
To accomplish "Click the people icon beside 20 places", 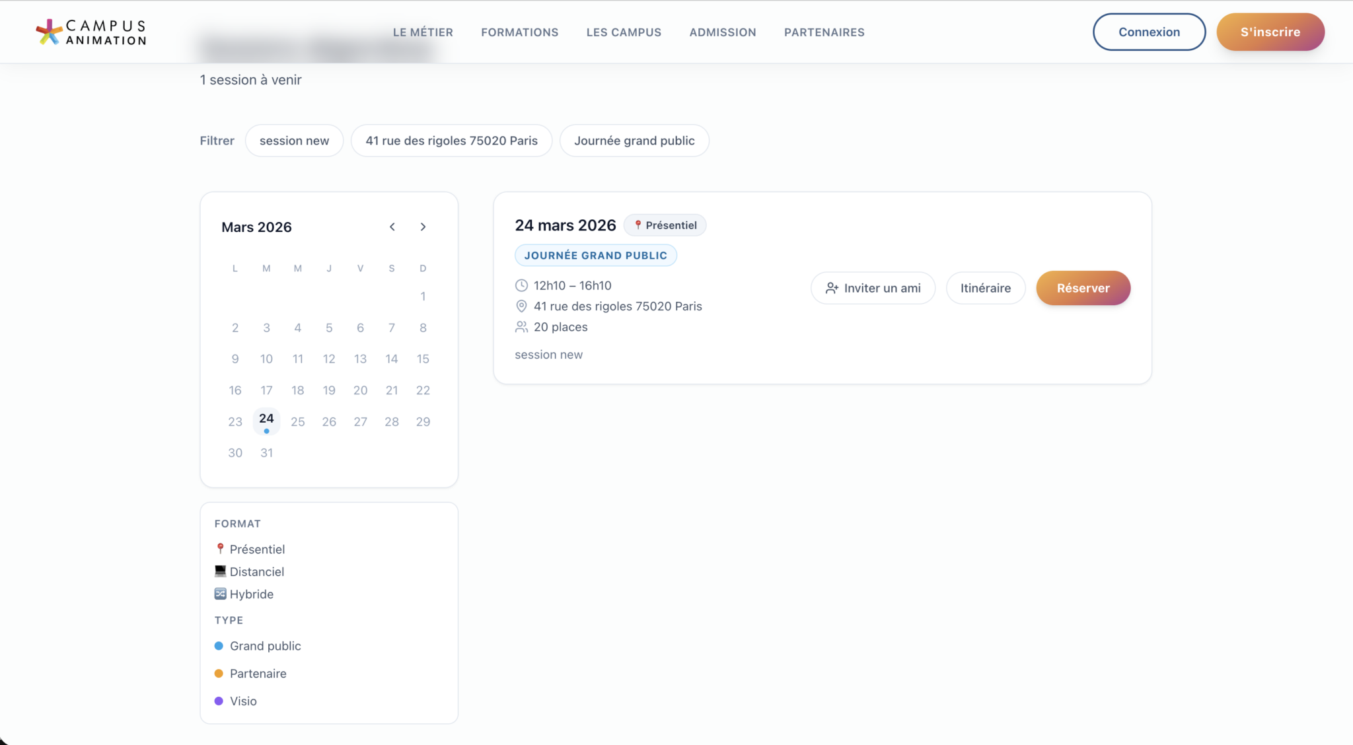I will click(521, 327).
